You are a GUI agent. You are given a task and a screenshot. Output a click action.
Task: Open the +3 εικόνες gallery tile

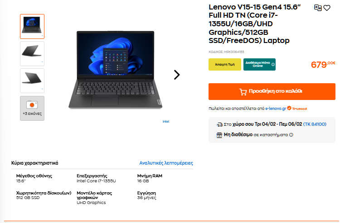point(32,108)
